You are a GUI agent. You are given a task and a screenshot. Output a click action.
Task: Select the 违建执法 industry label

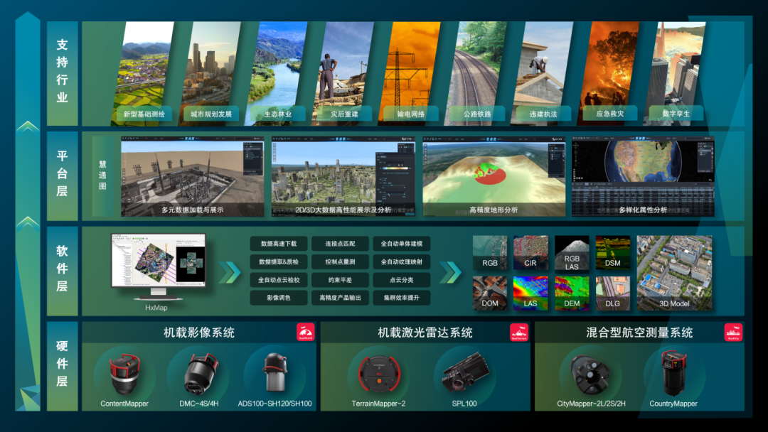(543, 114)
